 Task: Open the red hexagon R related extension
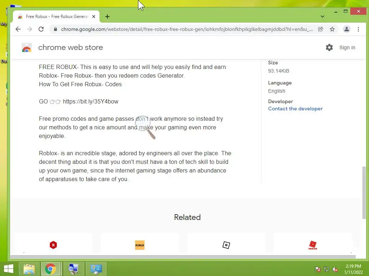pyautogui.click(x=53, y=245)
